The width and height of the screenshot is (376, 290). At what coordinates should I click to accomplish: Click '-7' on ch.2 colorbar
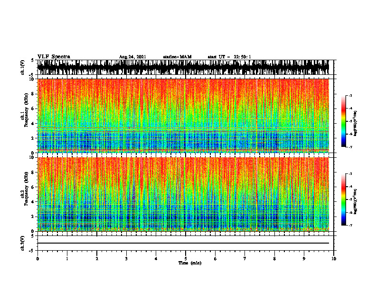[x=350, y=226]
